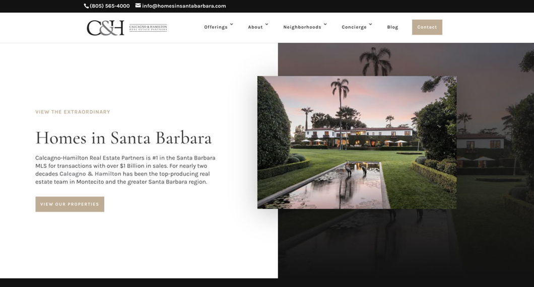Click the View the Extraordinary tagline
This screenshot has height=287, width=534.
point(73,112)
